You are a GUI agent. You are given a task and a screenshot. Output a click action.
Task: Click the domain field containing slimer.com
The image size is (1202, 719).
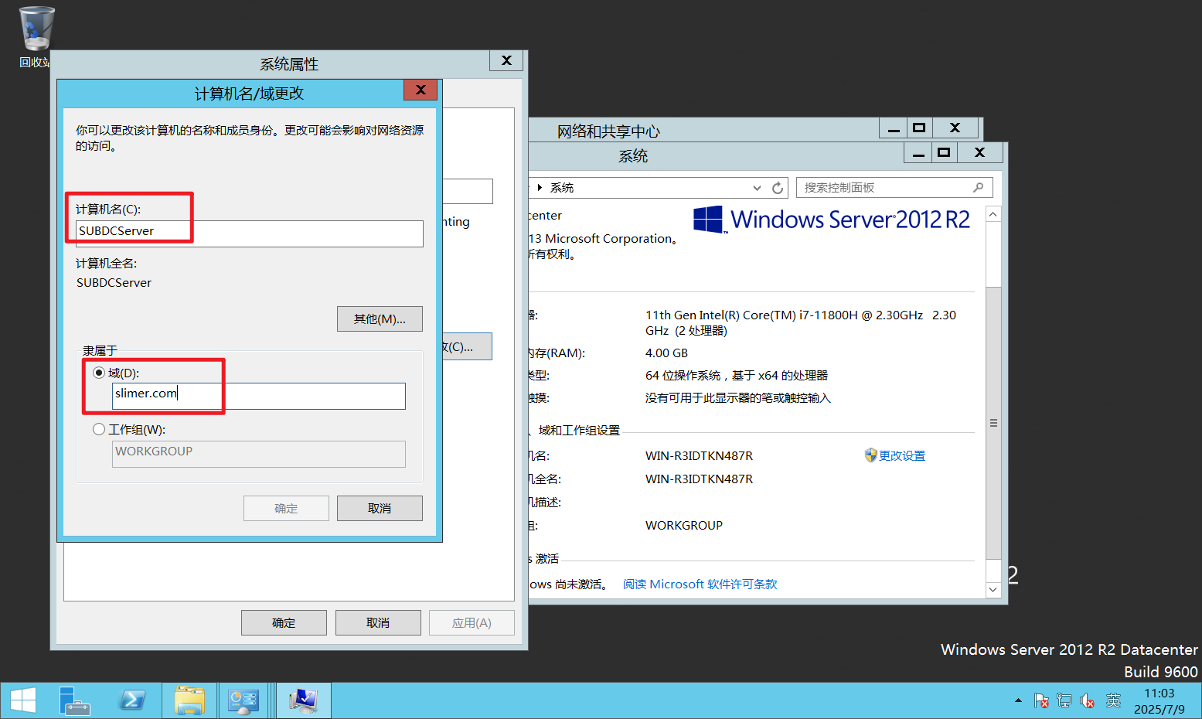coord(258,396)
